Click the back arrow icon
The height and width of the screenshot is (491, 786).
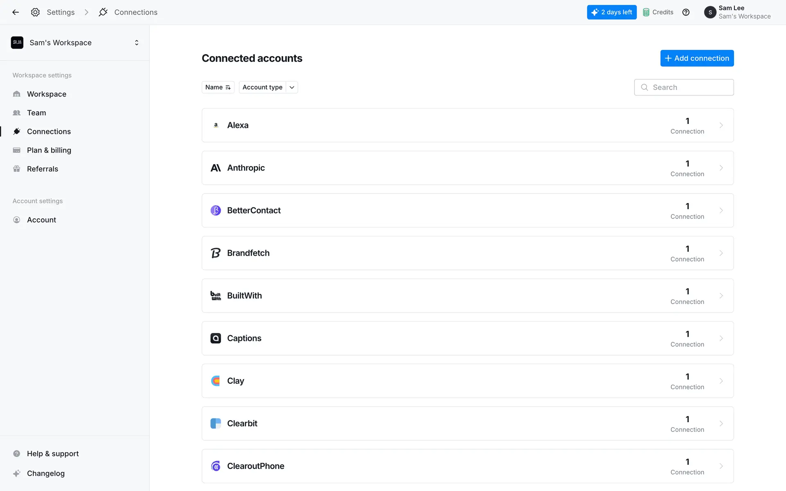(x=16, y=12)
